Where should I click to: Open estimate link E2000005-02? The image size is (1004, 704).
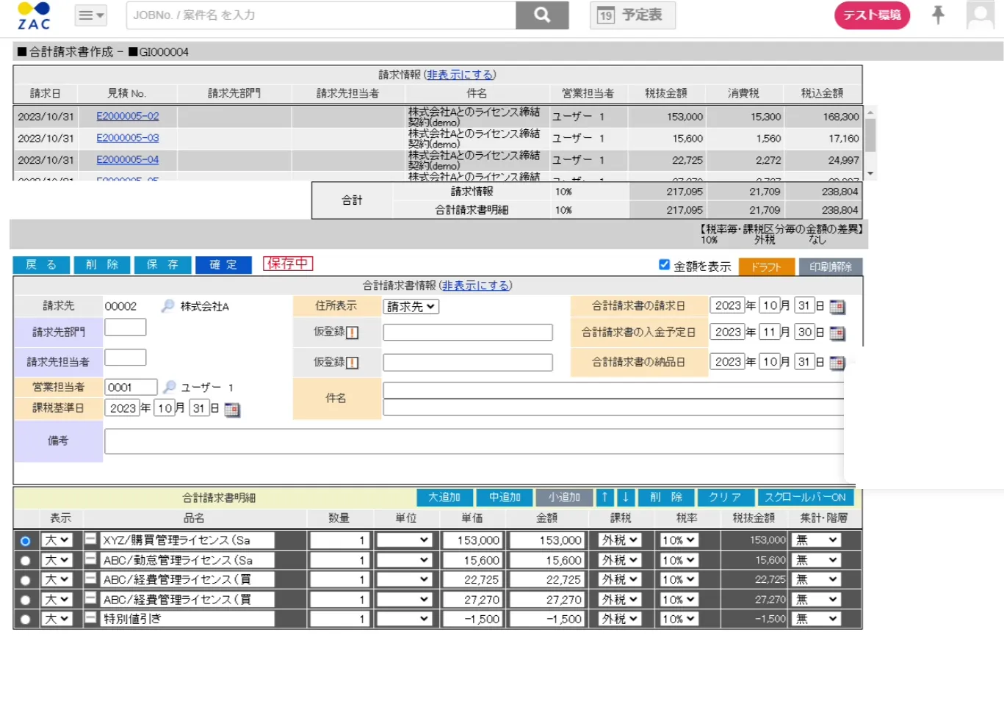128,116
